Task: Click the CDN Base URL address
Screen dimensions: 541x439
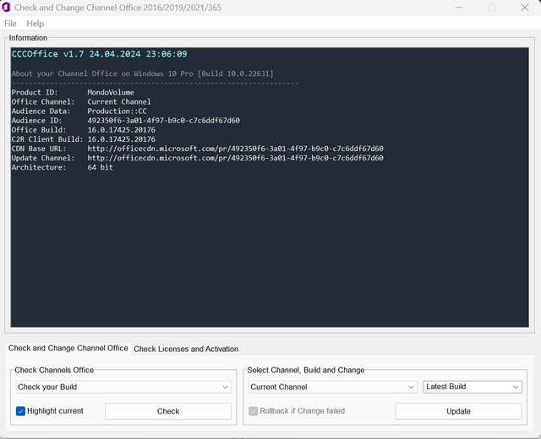Action: click(235, 149)
